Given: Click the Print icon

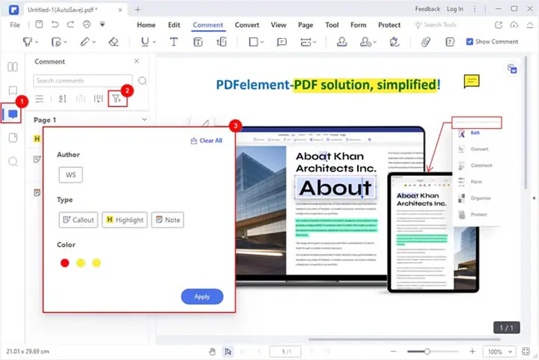Looking at the screenshot, I should [x=87, y=25].
